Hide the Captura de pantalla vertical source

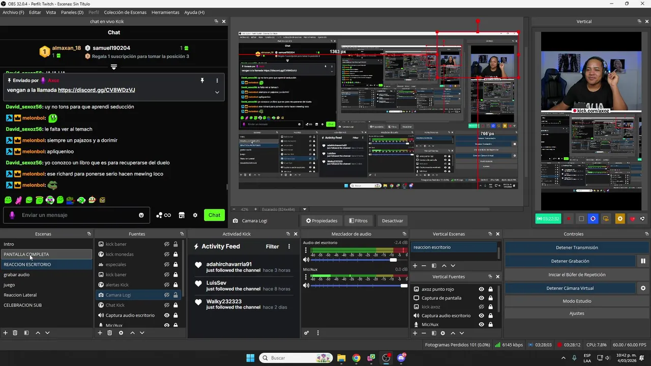481,298
